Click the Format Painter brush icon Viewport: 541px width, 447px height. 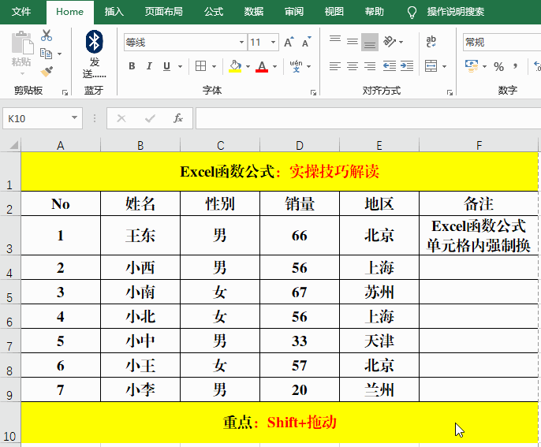click(x=47, y=72)
